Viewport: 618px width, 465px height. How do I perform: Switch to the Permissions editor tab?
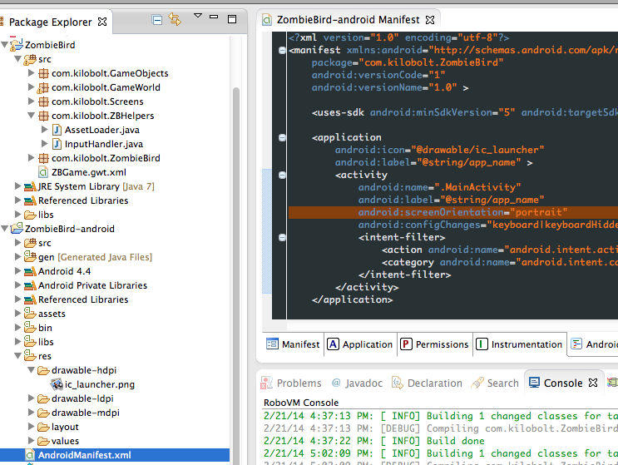coord(435,344)
